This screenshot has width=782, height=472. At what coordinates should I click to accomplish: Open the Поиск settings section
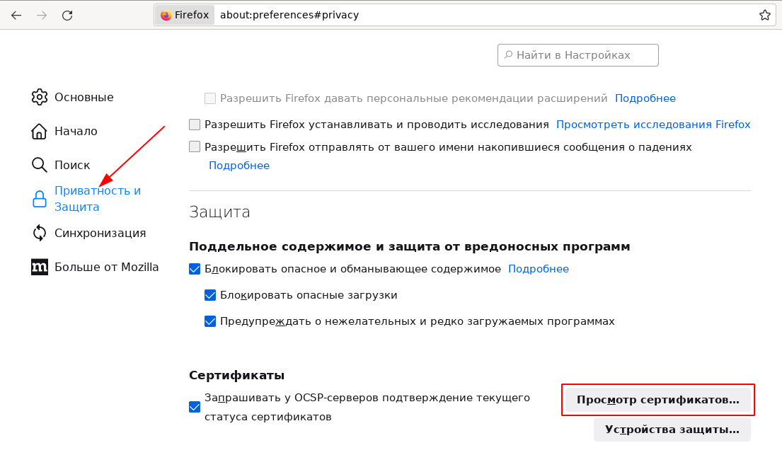point(72,165)
